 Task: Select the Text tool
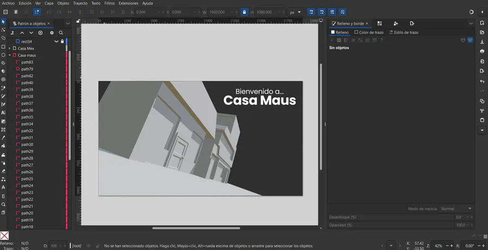(x=3, y=113)
